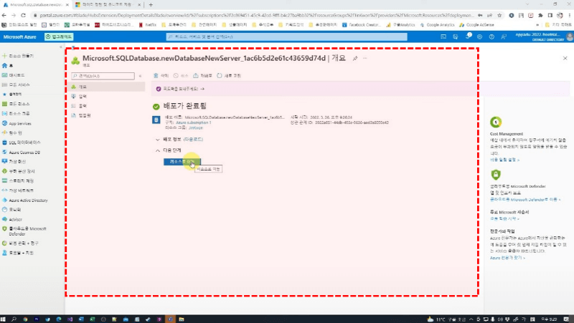
Task: Reload the browser page
Action: 23,15
